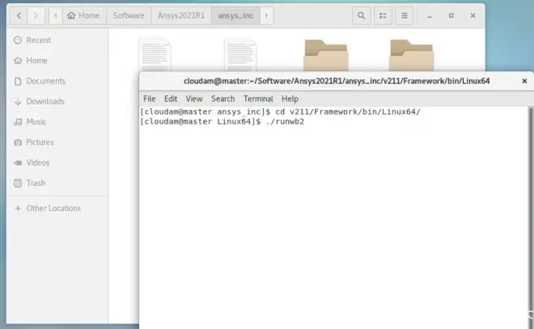
Task: Close the file manager window
Action: click(473, 15)
